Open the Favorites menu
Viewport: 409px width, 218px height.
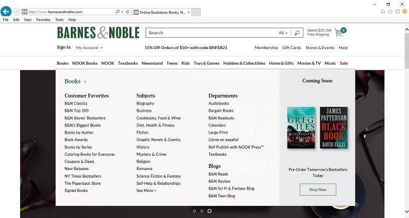pos(43,20)
